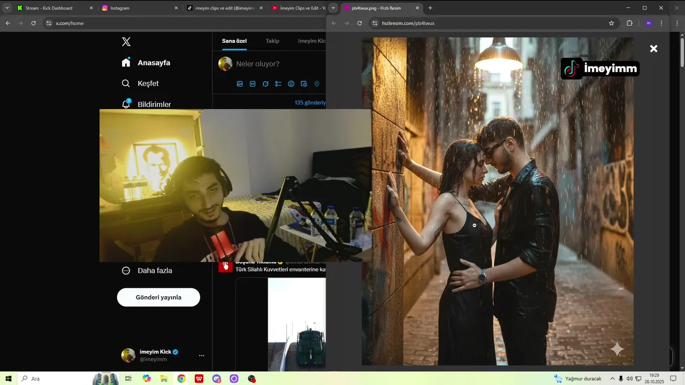
Task: Click the location tag icon in composer
Action: pos(317,84)
